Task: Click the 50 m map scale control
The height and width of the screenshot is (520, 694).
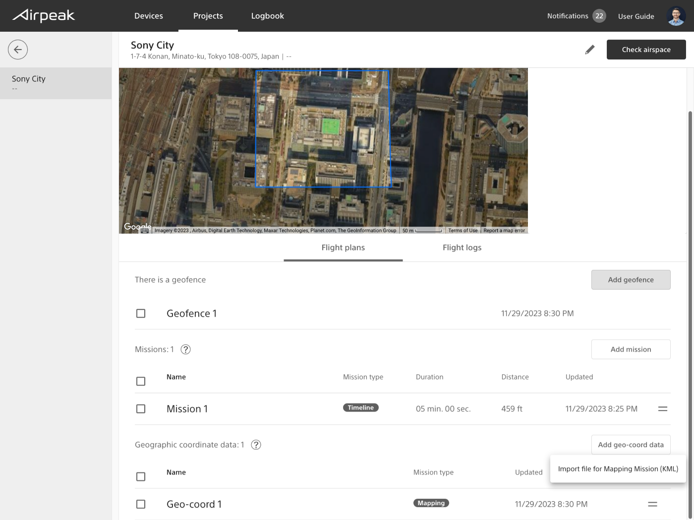Action: [422, 230]
